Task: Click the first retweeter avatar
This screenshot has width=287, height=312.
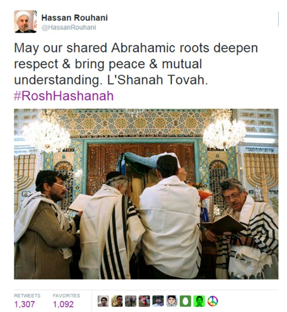Action: (103, 301)
